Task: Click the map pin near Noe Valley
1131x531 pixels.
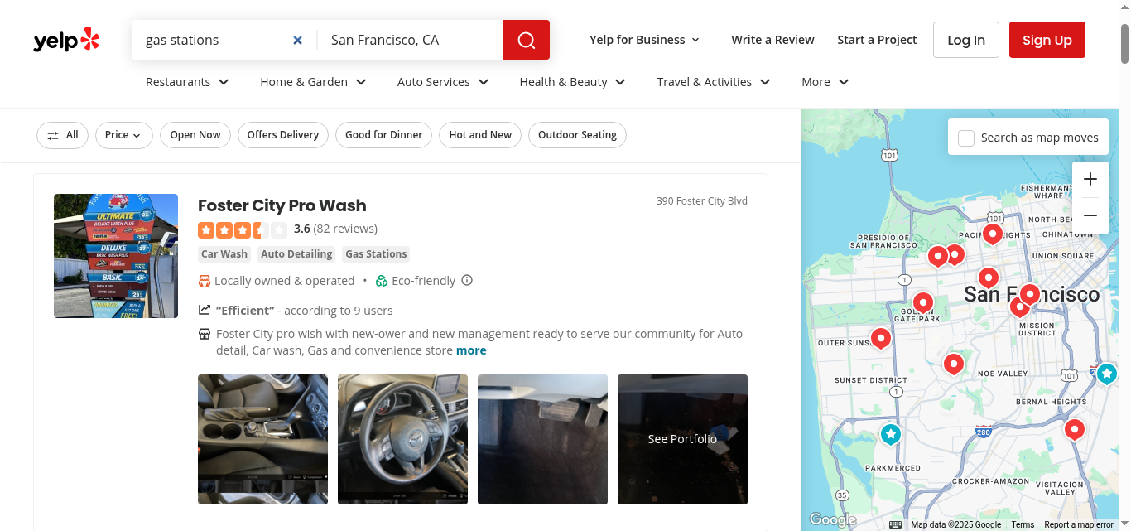Action: coord(954,364)
